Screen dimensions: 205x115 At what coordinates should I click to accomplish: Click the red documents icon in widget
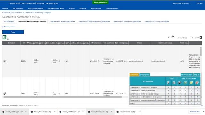197,83
